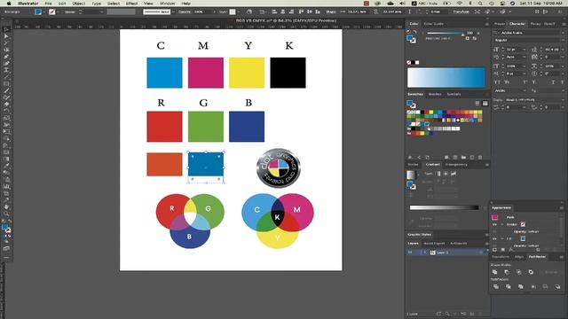
Task: Open Color panel options menu
Action: (487, 24)
